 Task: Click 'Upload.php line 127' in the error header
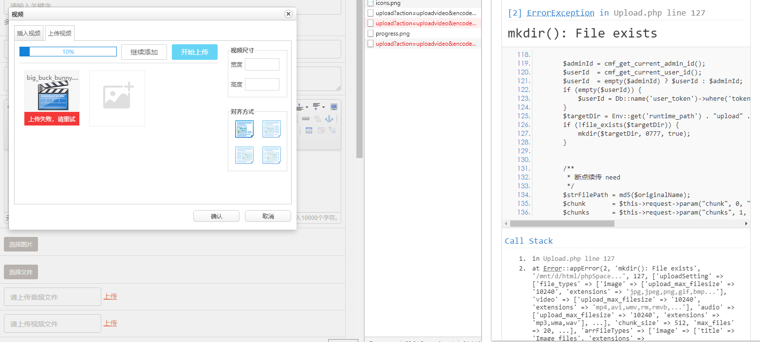pos(659,13)
